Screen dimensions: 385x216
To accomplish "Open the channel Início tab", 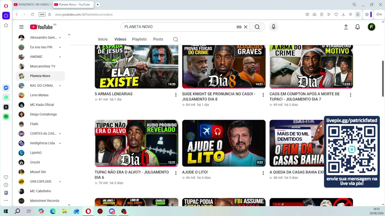I will click(x=103, y=39).
